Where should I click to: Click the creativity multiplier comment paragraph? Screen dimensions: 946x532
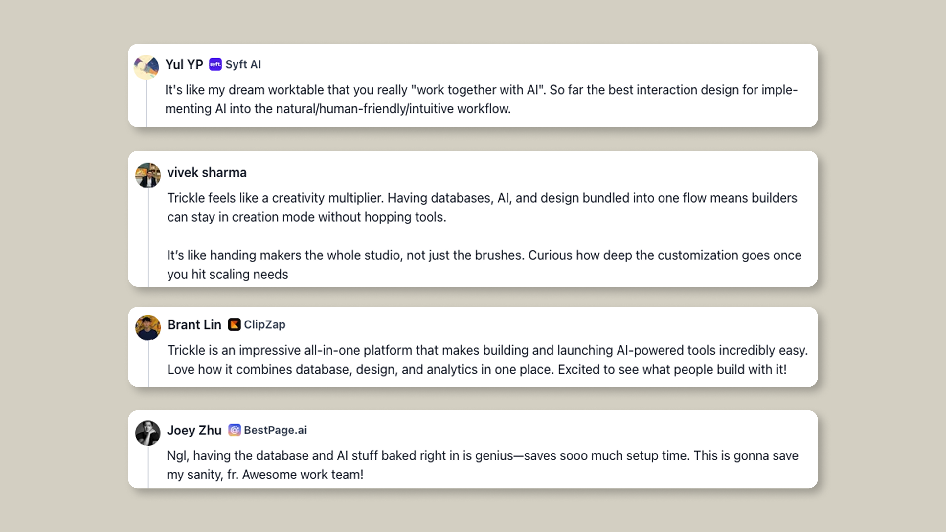(x=482, y=208)
